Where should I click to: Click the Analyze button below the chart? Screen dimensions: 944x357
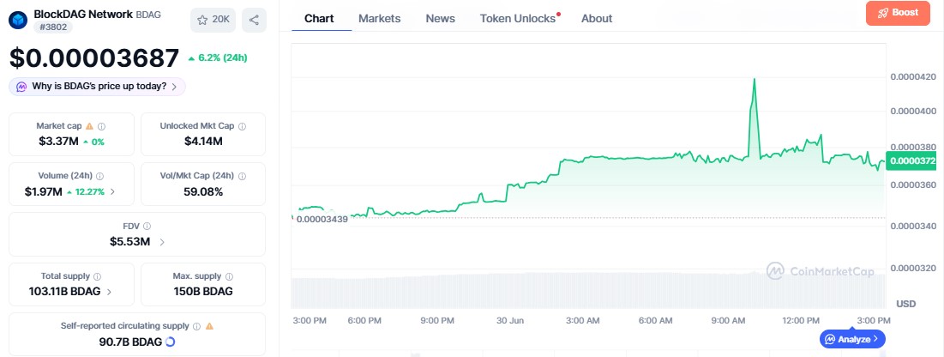pos(852,339)
